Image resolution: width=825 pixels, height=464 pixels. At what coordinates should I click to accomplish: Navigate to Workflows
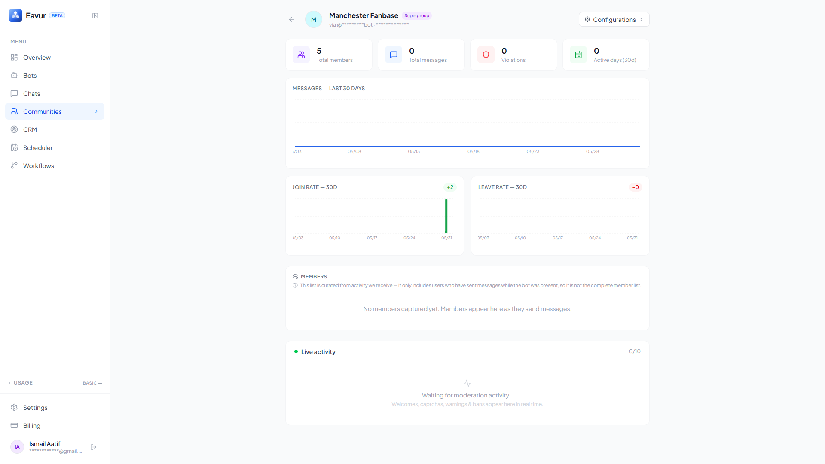(x=55, y=166)
